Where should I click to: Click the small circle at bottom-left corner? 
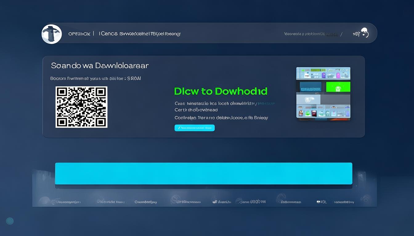tap(10, 221)
